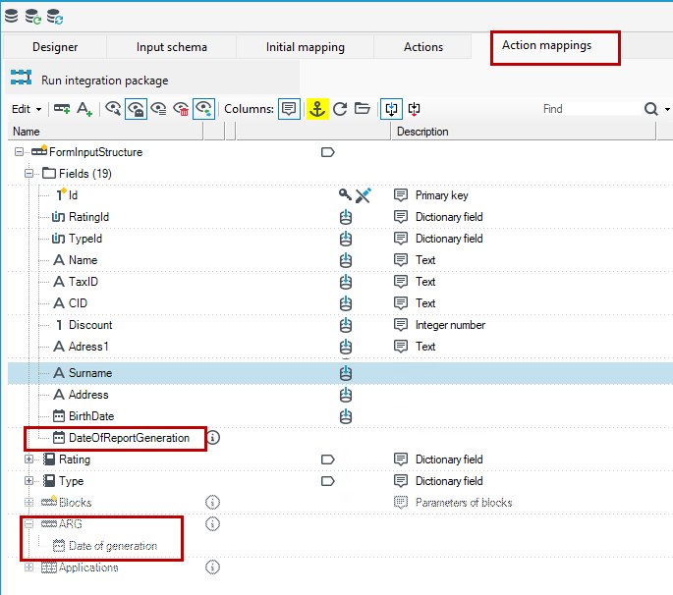Click the tag icon on Rating row
The height and width of the screenshot is (595, 673).
point(328,460)
